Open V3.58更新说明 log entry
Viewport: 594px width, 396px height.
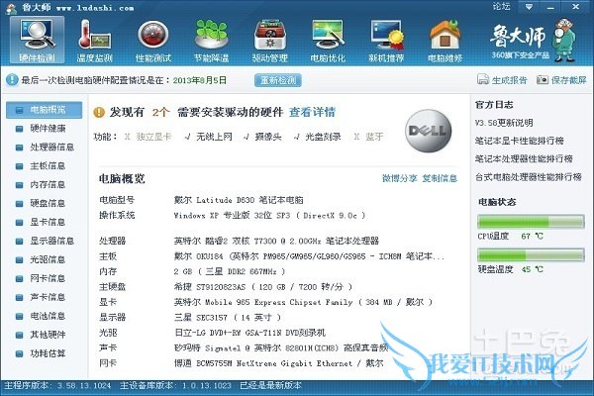(504, 123)
